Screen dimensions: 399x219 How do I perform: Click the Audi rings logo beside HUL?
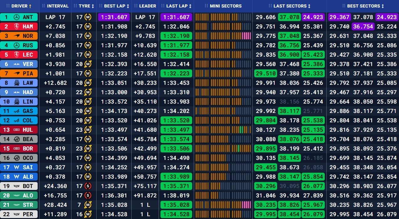coord(17,130)
